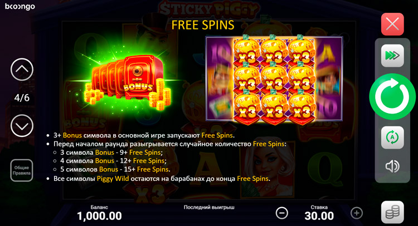Decrease the bet with the minus button
Image resolution: width=418 pixels, height=226 pixels.
[282, 213]
